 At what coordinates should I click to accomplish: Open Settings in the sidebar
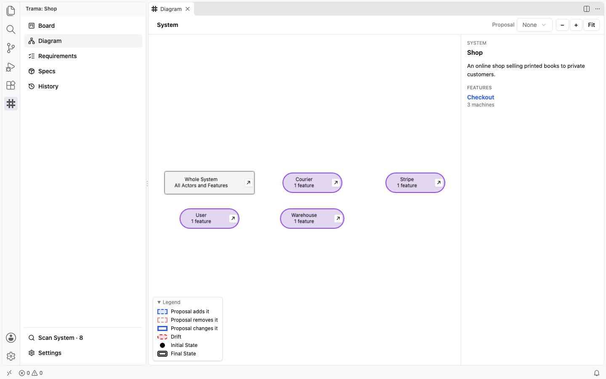click(83, 353)
